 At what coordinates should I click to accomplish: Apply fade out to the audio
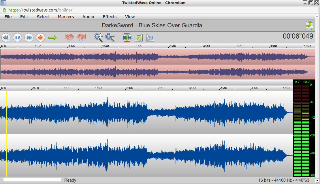(150, 37)
